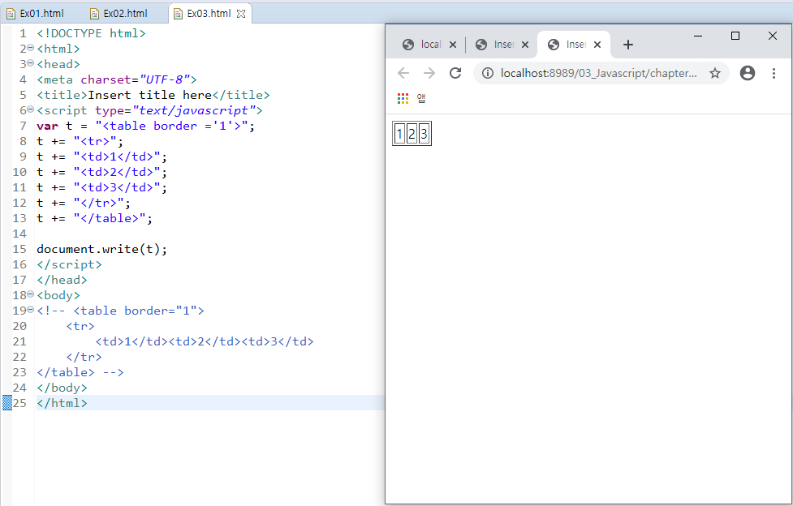The width and height of the screenshot is (793, 506).
Task: Click table cell '3' in browser page
Action: pyautogui.click(x=424, y=134)
